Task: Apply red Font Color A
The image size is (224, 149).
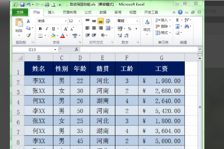Action: (x=63, y=35)
